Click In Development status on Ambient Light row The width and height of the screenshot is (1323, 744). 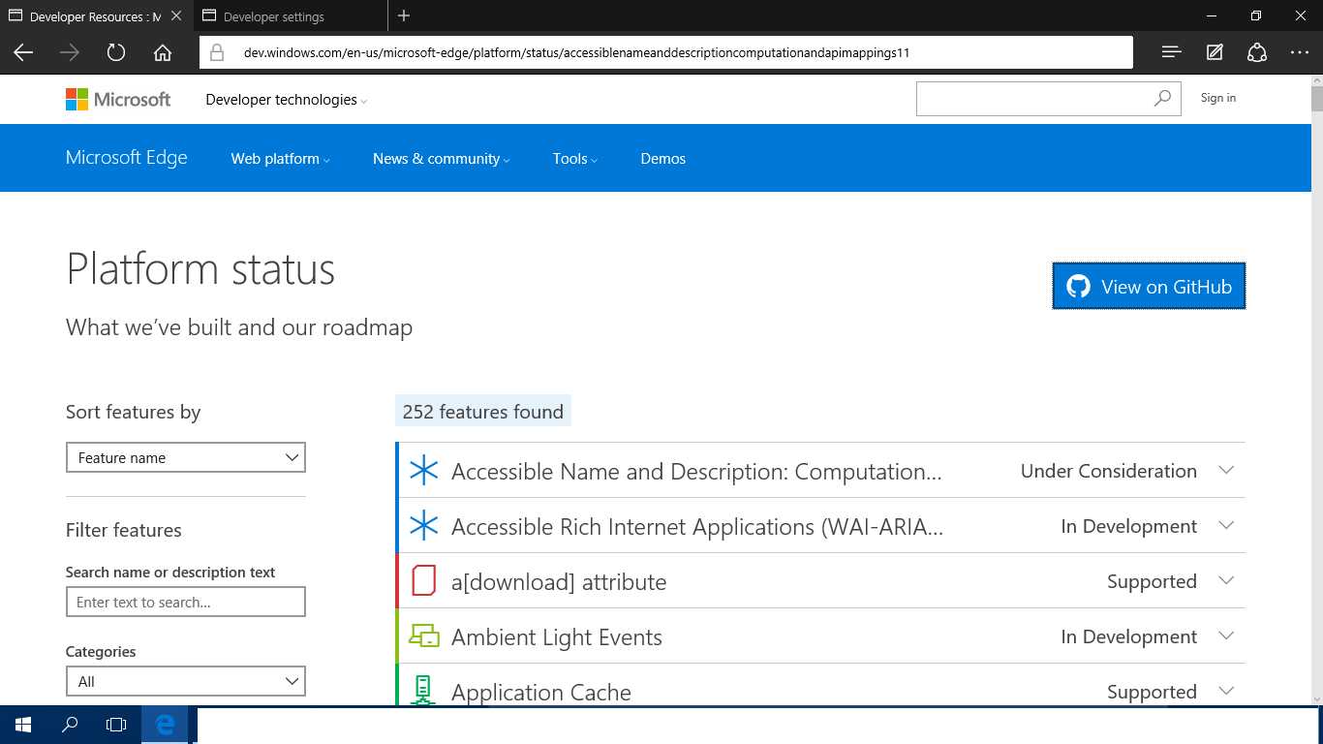point(1129,636)
